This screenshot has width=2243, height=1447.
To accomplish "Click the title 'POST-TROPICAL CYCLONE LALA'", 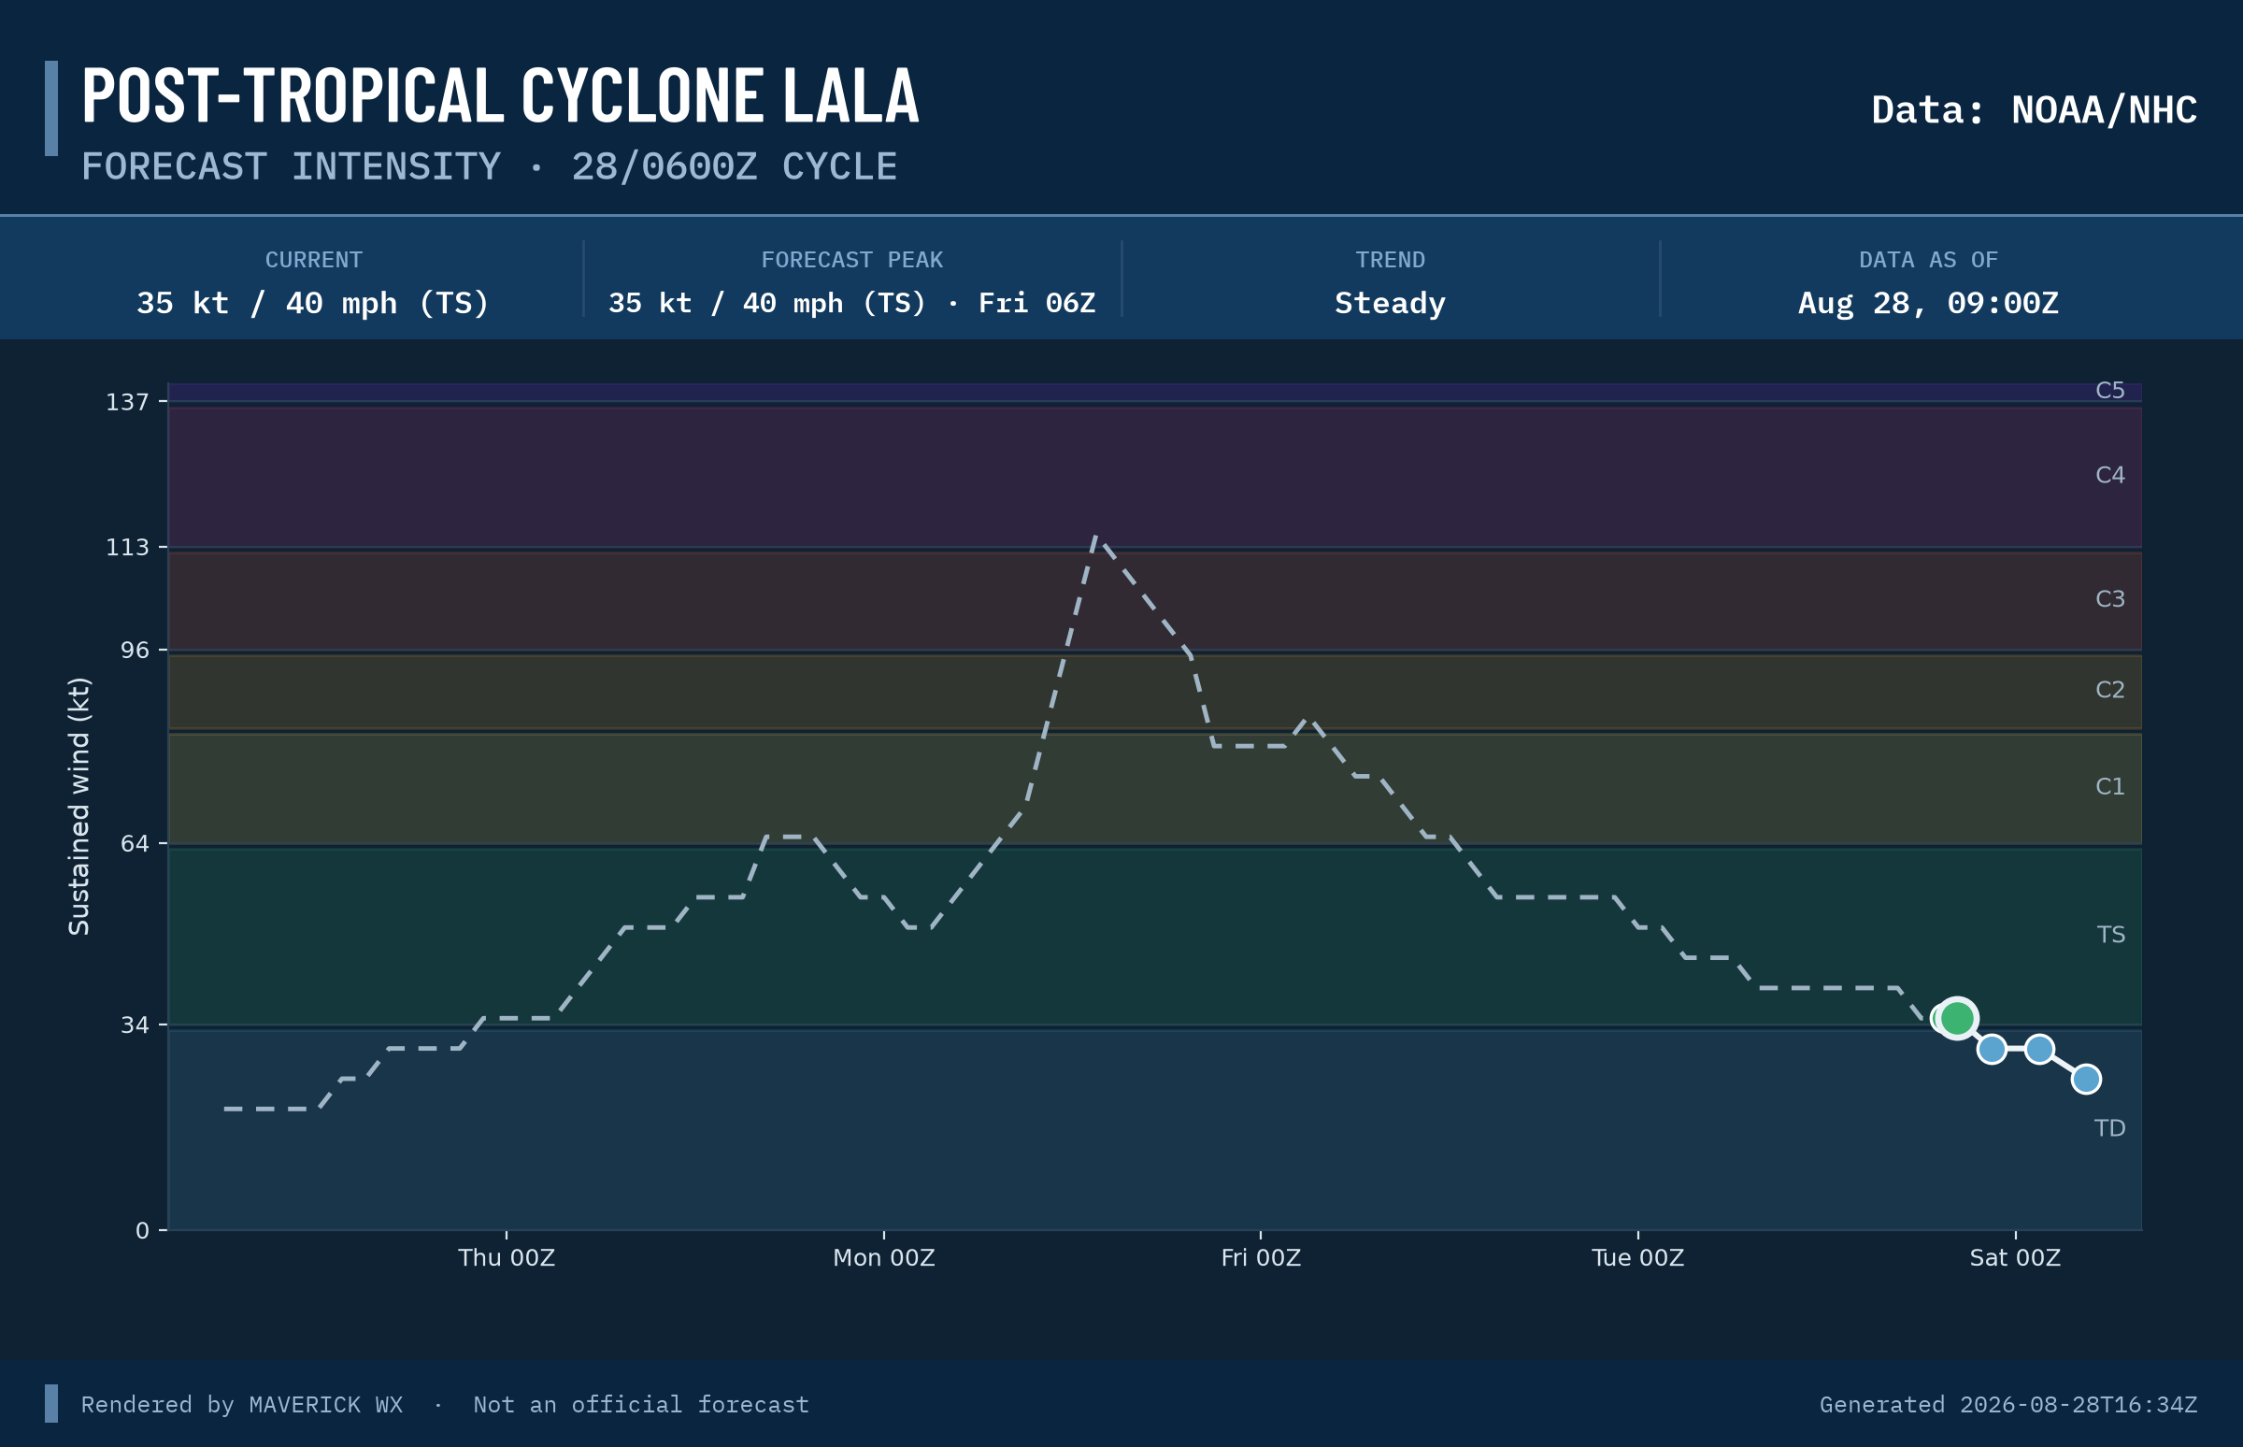I will (x=501, y=95).
